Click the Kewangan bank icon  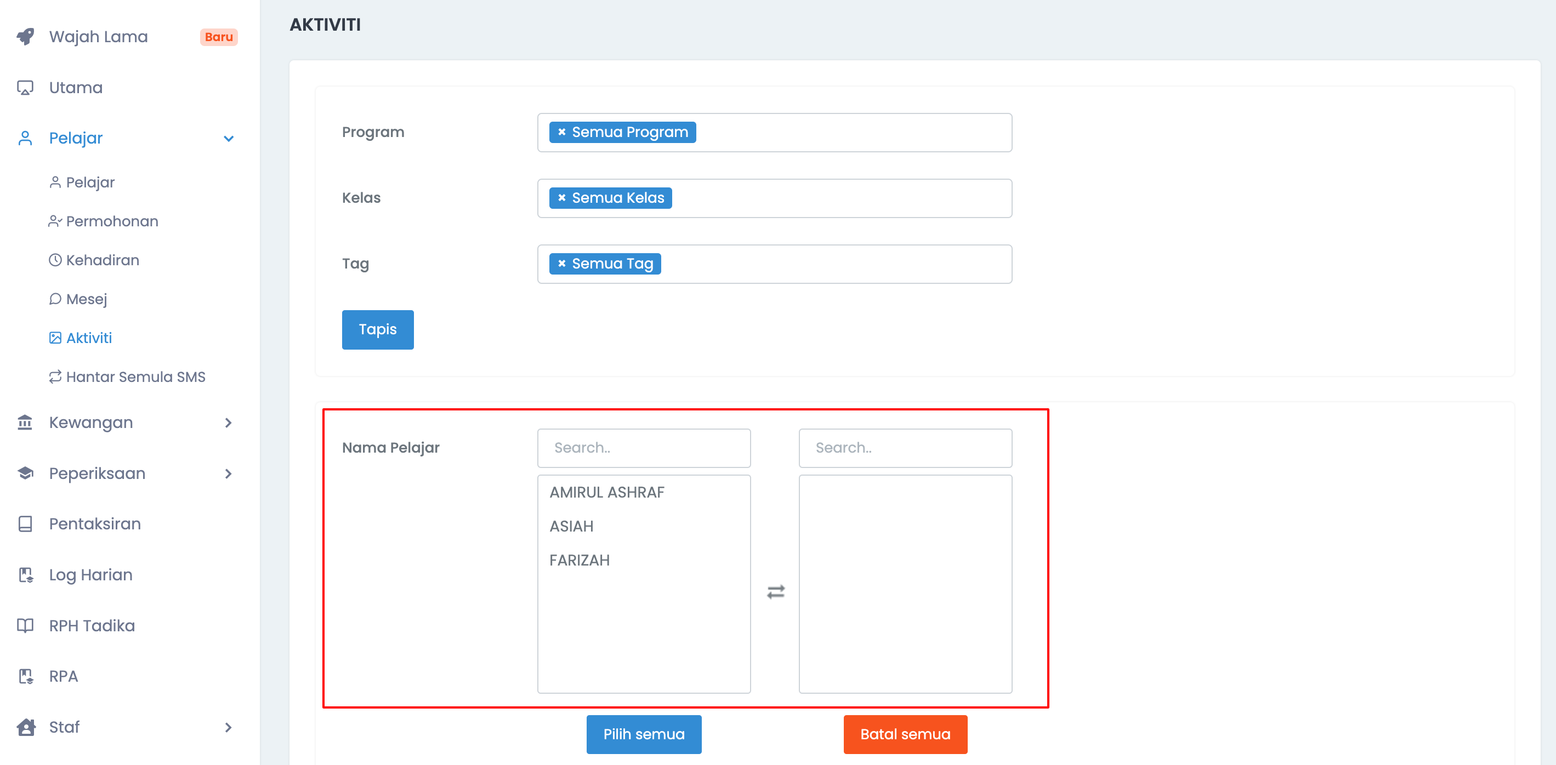(25, 422)
